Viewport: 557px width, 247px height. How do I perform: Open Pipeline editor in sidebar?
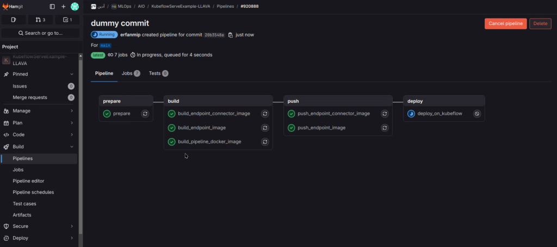(x=28, y=181)
